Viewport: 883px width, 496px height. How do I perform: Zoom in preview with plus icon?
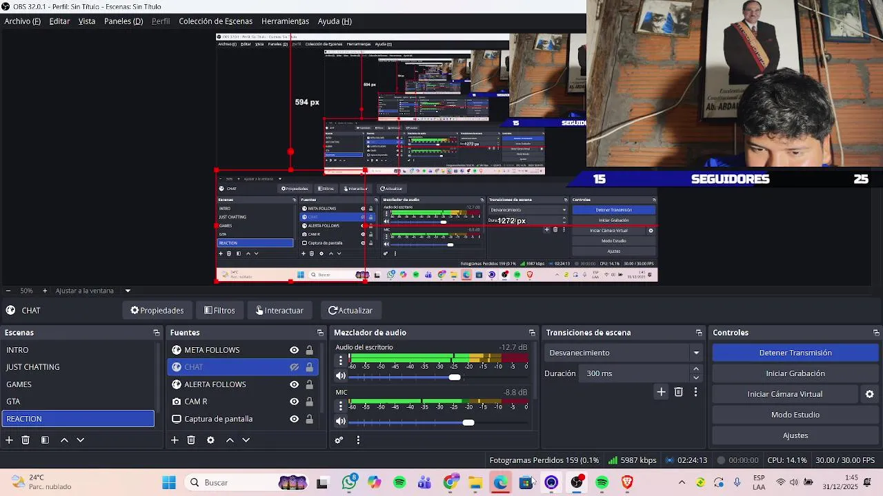[45, 291]
